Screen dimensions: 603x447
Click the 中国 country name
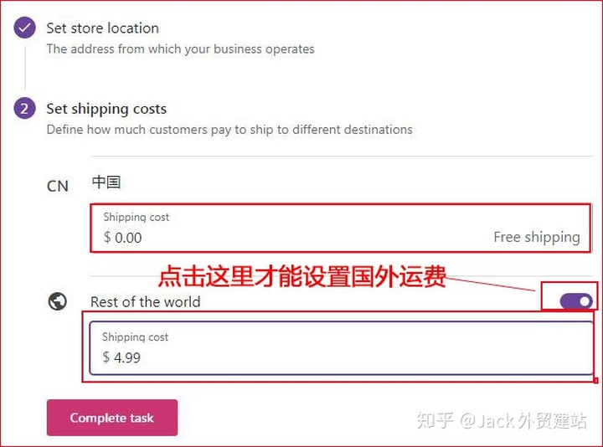click(106, 182)
